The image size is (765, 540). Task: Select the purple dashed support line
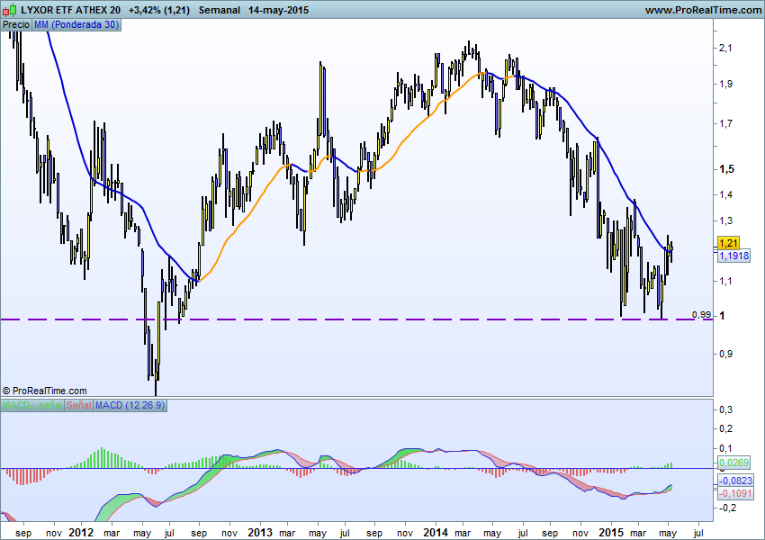[360, 319]
